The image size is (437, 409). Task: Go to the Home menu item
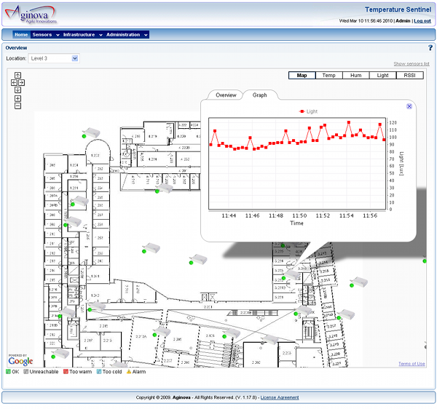[20, 34]
